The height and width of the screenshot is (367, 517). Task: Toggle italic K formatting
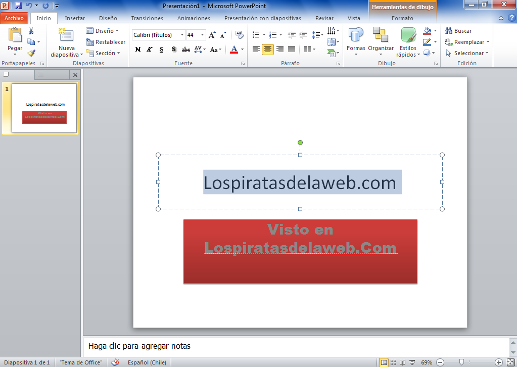[x=150, y=50]
